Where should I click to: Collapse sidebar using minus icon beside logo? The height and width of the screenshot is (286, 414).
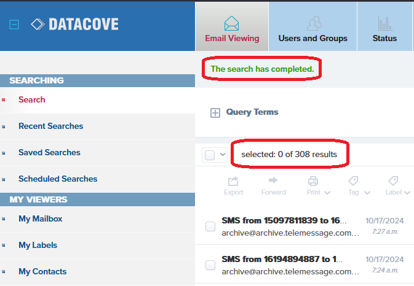point(15,25)
